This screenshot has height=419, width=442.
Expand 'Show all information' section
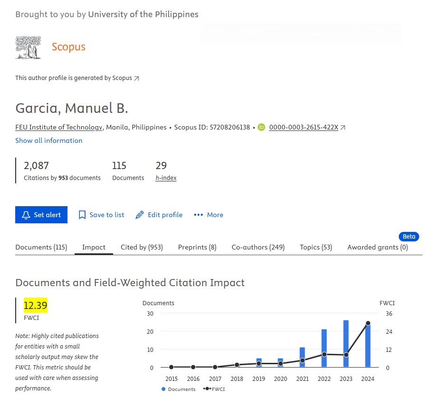point(48,140)
